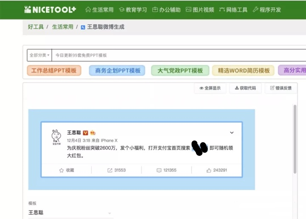Click the briefcase icon beside 办公辅助
306x219 pixels.
coord(155,9)
